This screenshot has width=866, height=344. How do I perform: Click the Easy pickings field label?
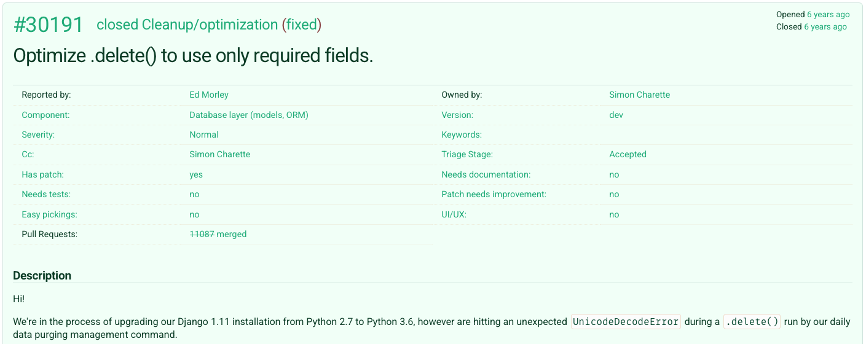coord(49,214)
